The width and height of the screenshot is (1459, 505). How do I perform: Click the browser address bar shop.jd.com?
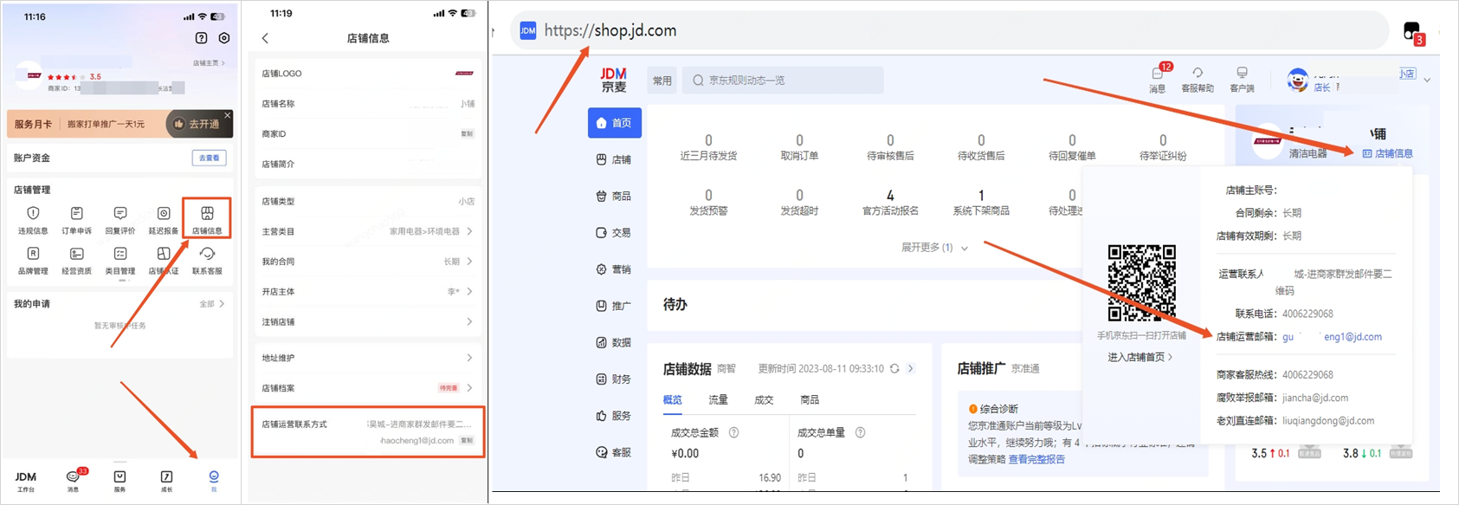948,31
